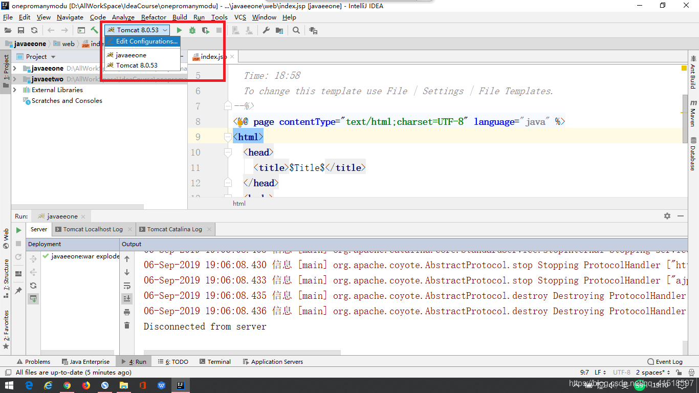This screenshot has width=699, height=393.
Task: Rerun javaeeone in Run panel
Action: tap(19, 230)
